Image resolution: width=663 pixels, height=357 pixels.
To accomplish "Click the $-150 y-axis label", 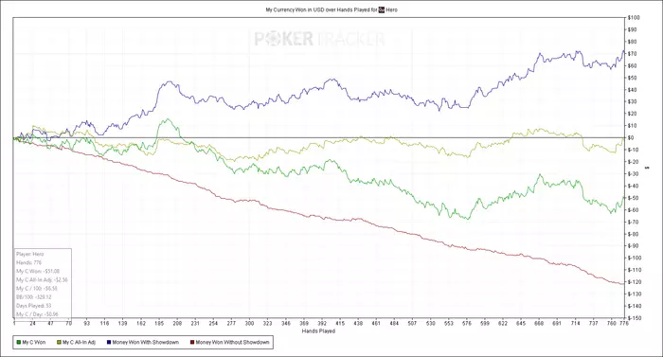I will coord(635,317).
